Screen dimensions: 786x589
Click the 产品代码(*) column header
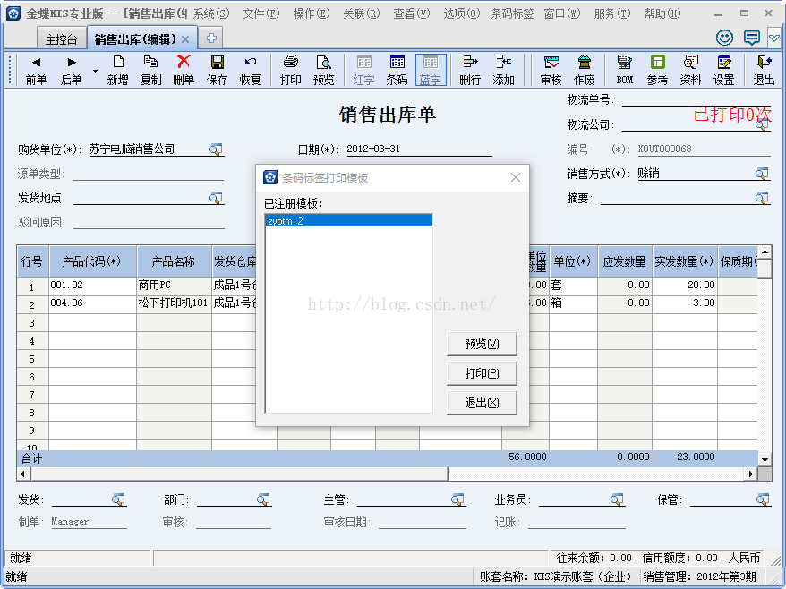point(93,261)
